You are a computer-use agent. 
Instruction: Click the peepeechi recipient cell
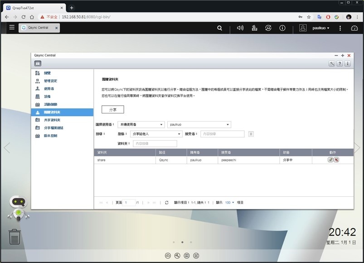click(x=248, y=160)
